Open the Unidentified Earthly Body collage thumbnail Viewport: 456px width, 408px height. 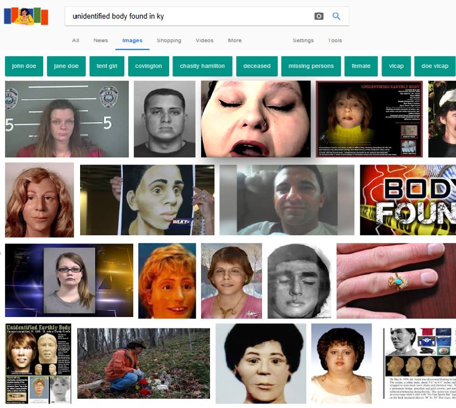point(38,364)
